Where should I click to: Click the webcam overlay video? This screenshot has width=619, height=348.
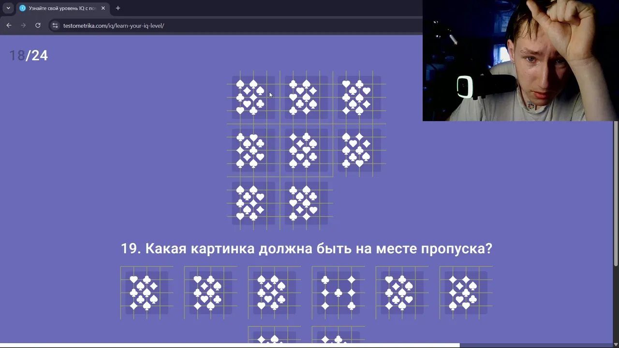(521, 60)
